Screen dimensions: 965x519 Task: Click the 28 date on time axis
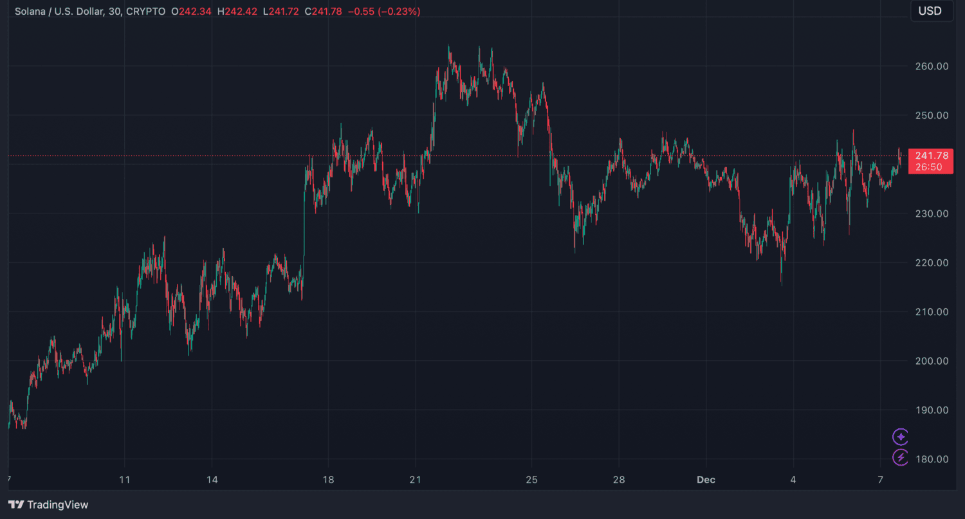coord(618,480)
